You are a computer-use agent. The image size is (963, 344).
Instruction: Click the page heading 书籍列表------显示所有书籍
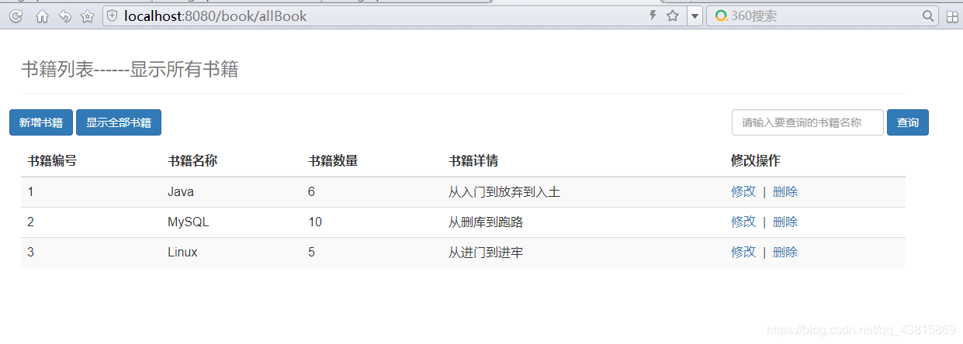pyautogui.click(x=130, y=70)
